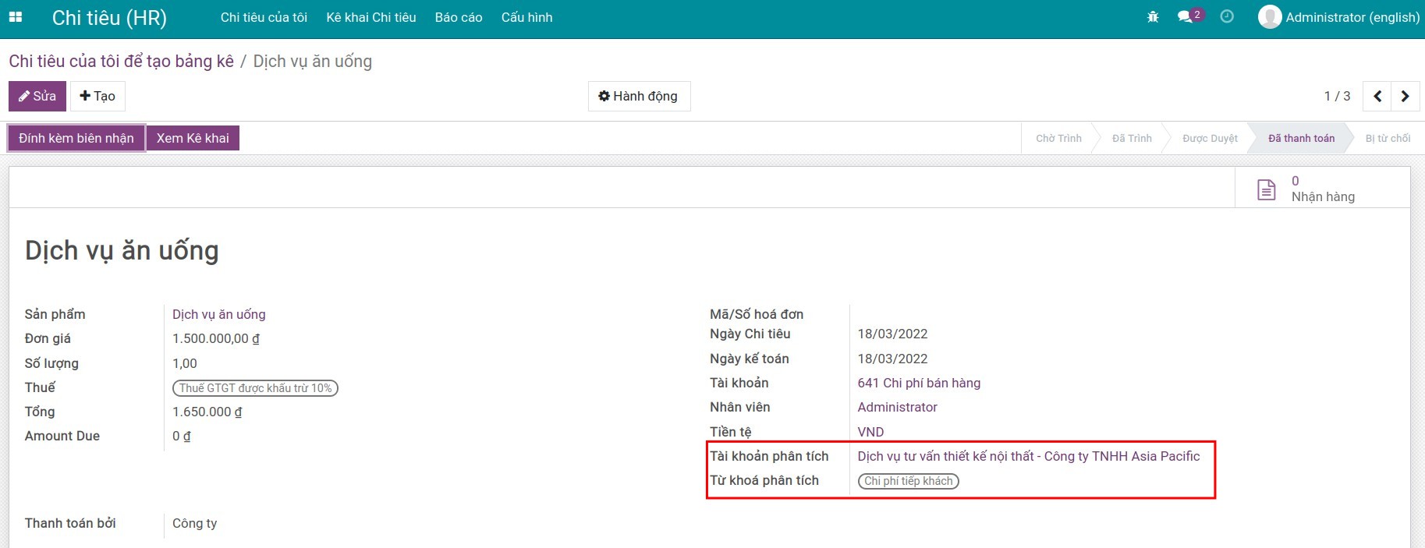Open the Nhận hàng document icon

pos(1267,189)
